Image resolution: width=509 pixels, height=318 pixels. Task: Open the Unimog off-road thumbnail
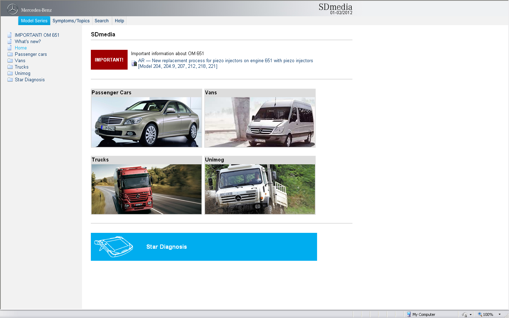pyautogui.click(x=260, y=189)
